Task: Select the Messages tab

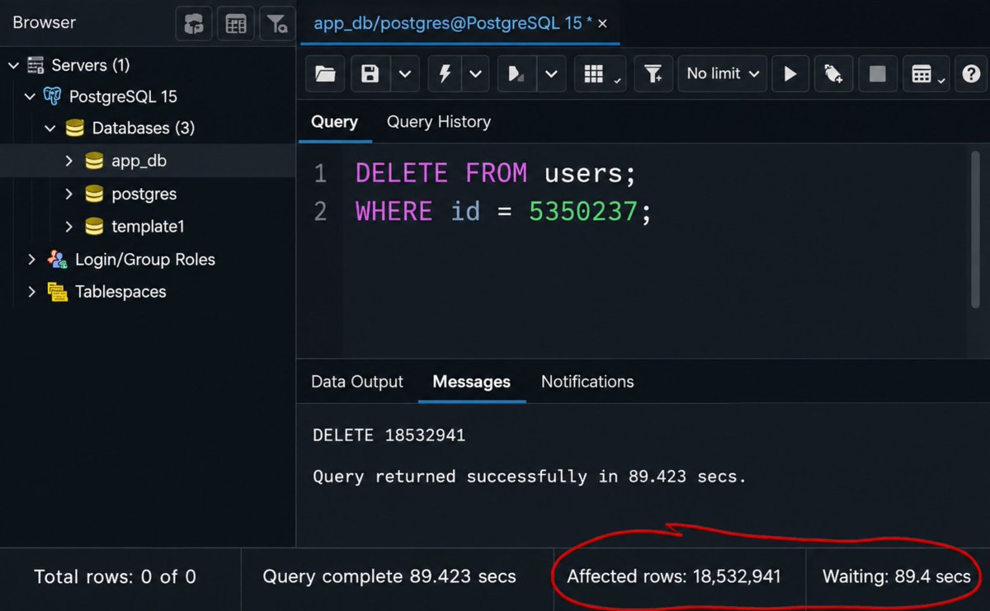Action: (x=472, y=382)
